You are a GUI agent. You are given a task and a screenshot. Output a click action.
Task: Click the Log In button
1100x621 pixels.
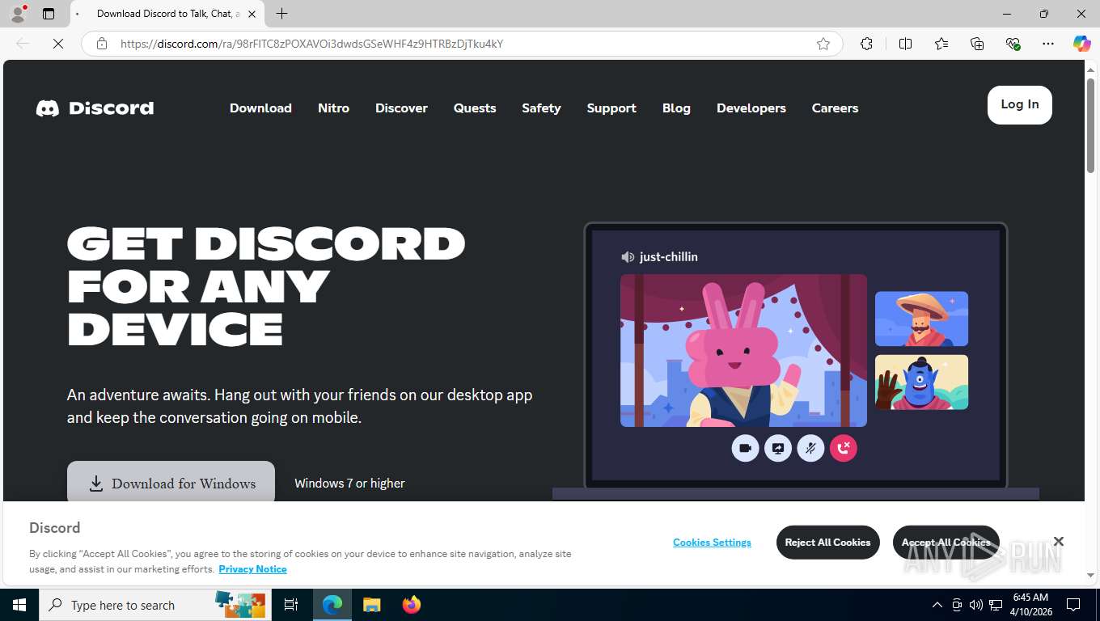pos(1019,105)
